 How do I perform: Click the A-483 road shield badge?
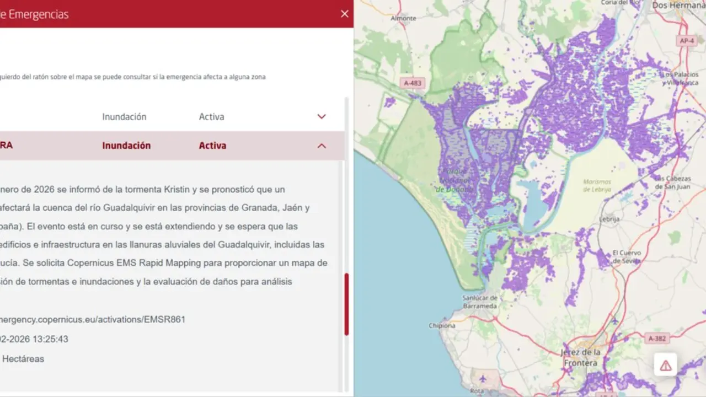(x=411, y=83)
